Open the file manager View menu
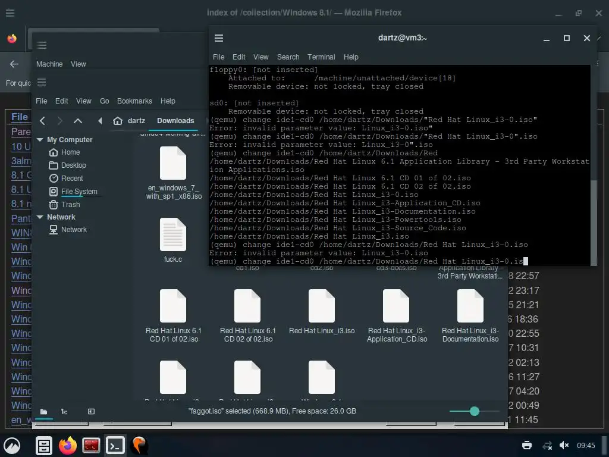609x457 pixels. [x=83, y=101]
